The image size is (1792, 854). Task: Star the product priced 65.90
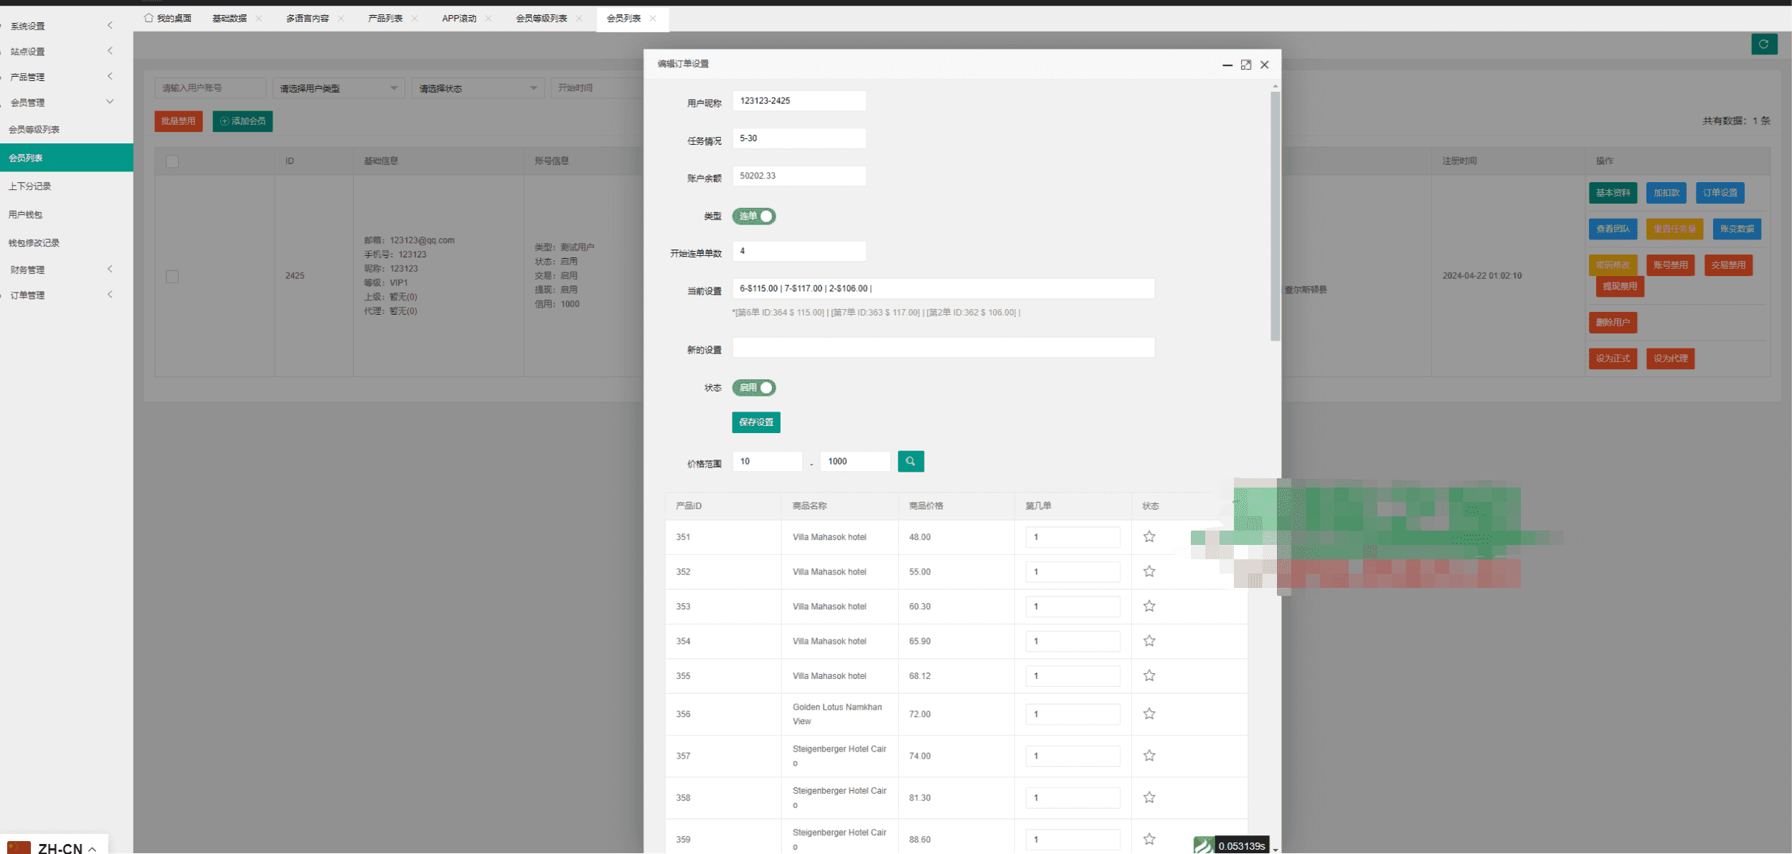click(1149, 641)
